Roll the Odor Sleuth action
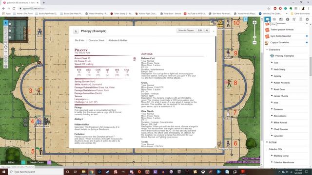The height and width of the screenshot is (175, 312). 147,111
